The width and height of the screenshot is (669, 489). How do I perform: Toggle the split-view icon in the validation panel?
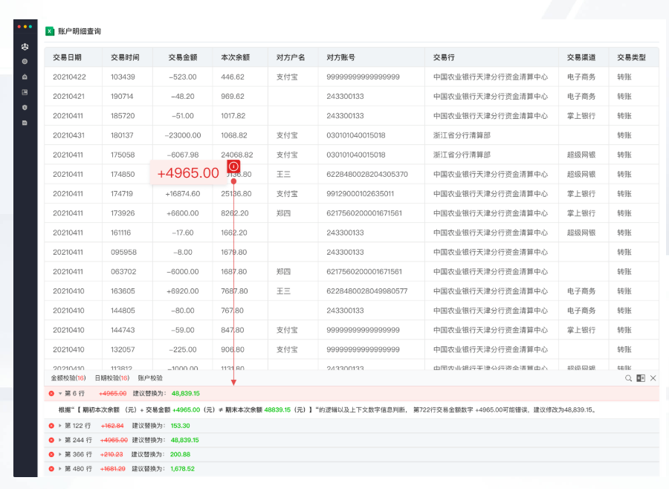click(641, 378)
